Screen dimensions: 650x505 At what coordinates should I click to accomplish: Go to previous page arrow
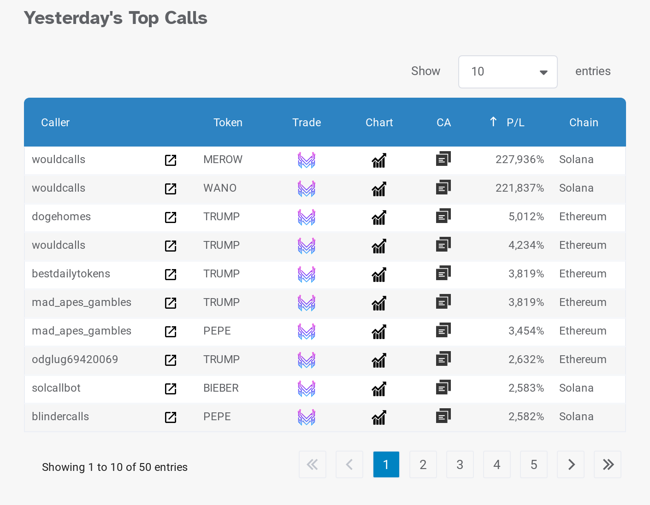(x=349, y=464)
